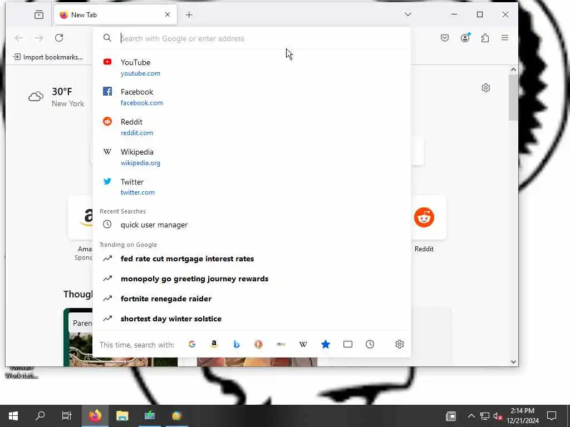This screenshot has width=570, height=427.
Task: Search in Bookmarks star icon
Action: 326,344
